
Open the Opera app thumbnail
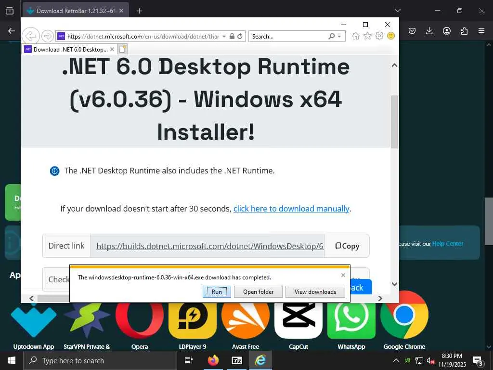[140, 320]
